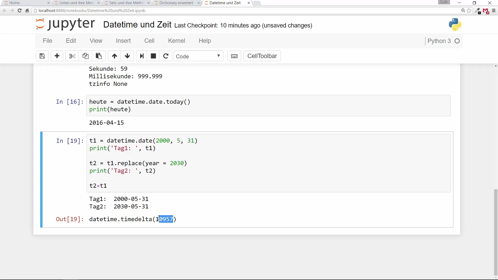Paste cell below icon
Image resolution: width=498 pixels, height=280 pixels.
click(x=99, y=56)
